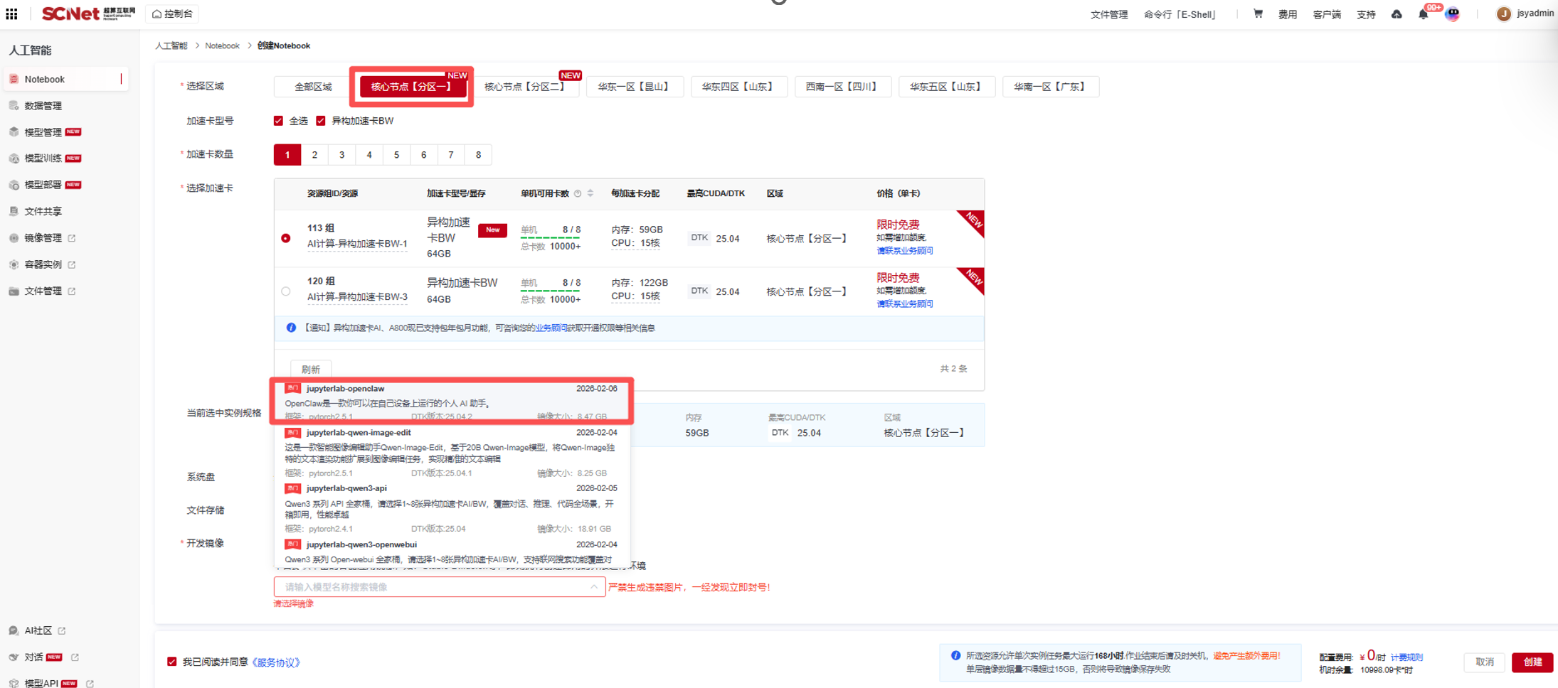Image resolution: width=1558 pixels, height=688 pixels.
Task: Click the jsyadmin user avatar
Action: pos(1503,14)
